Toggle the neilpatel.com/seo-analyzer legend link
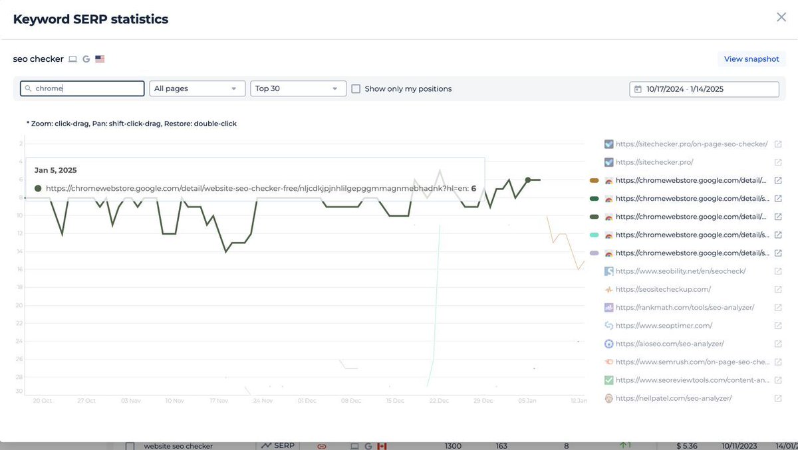798x450 pixels. [x=674, y=398]
